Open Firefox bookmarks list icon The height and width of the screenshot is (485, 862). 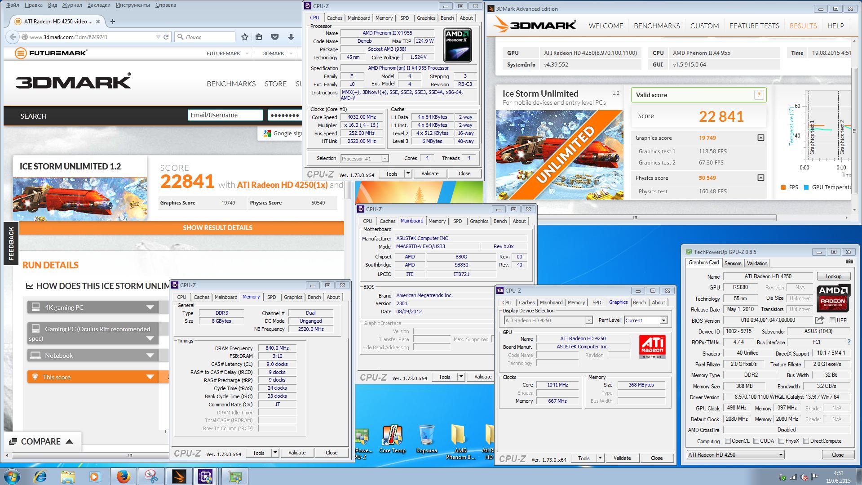pos(259,37)
